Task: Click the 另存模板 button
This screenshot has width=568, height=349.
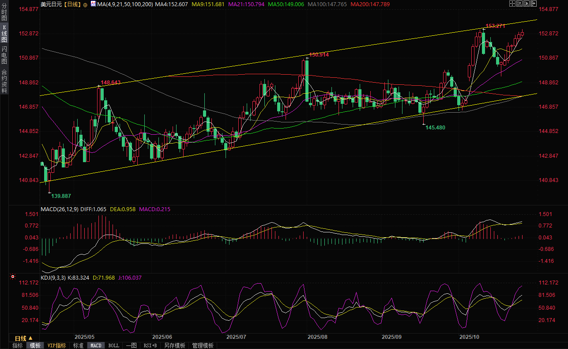Action: coord(175,345)
